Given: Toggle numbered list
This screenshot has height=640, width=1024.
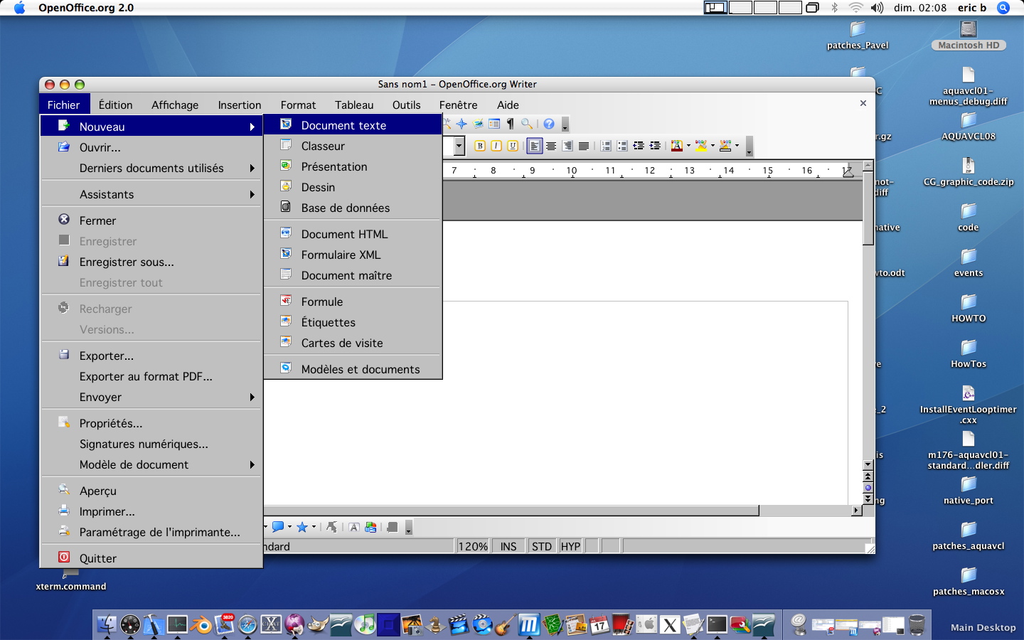Looking at the screenshot, I should tap(606, 146).
